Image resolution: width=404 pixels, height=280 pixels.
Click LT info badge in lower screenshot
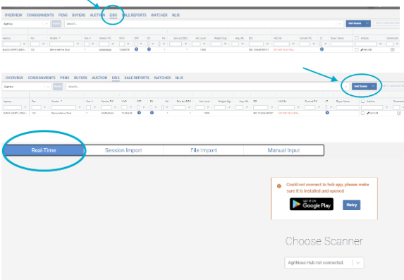pyautogui.click(x=327, y=113)
